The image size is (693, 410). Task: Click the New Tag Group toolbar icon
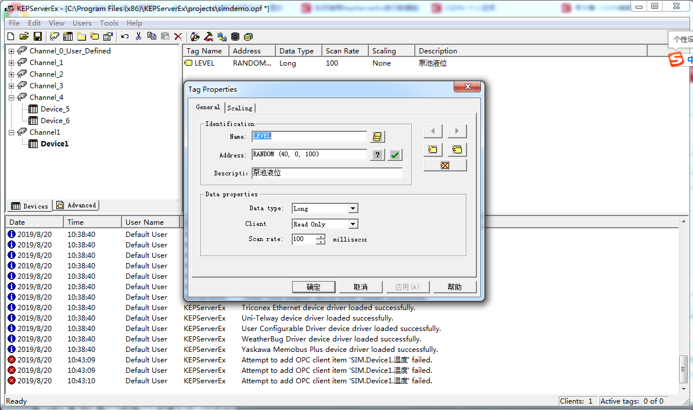[x=81, y=37]
